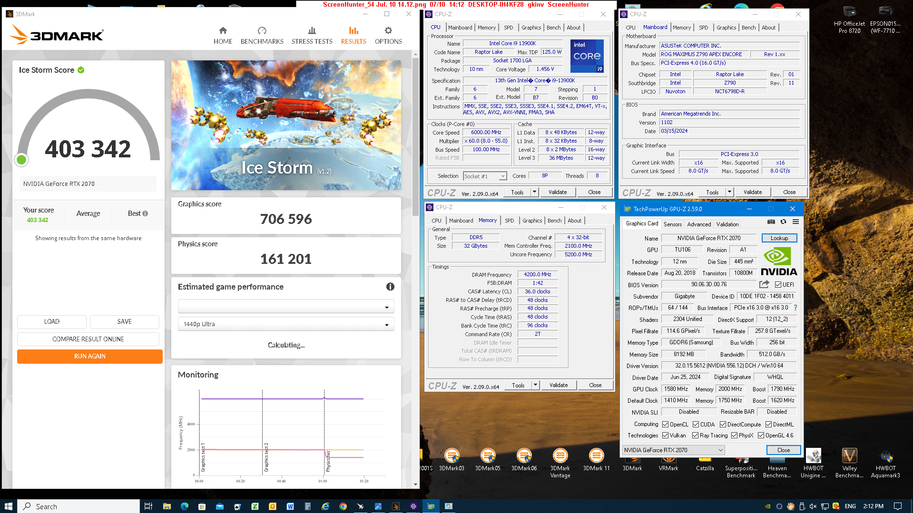
Task: Click the Lookup button in GPU-Z
Action: click(x=779, y=238)
